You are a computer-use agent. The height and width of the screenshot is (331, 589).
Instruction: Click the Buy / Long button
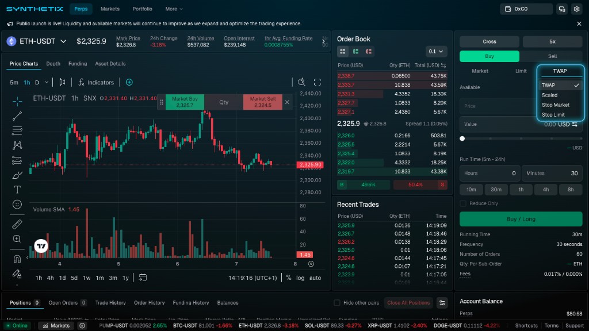(521, 219)
